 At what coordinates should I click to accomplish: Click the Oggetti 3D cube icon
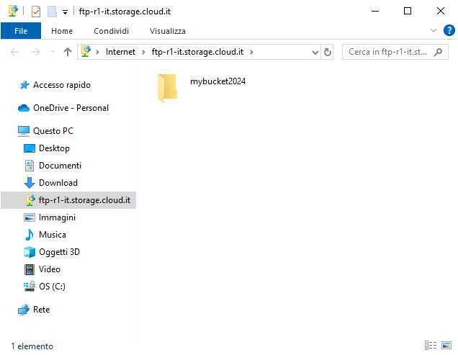tap(30, 252)
